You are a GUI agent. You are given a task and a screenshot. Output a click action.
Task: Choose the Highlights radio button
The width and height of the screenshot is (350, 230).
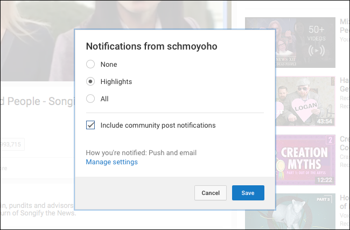90,82
